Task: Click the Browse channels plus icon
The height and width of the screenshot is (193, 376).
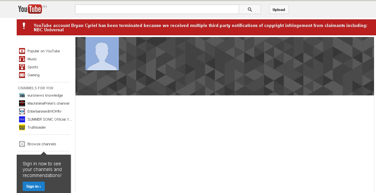Action: [22, 144]
